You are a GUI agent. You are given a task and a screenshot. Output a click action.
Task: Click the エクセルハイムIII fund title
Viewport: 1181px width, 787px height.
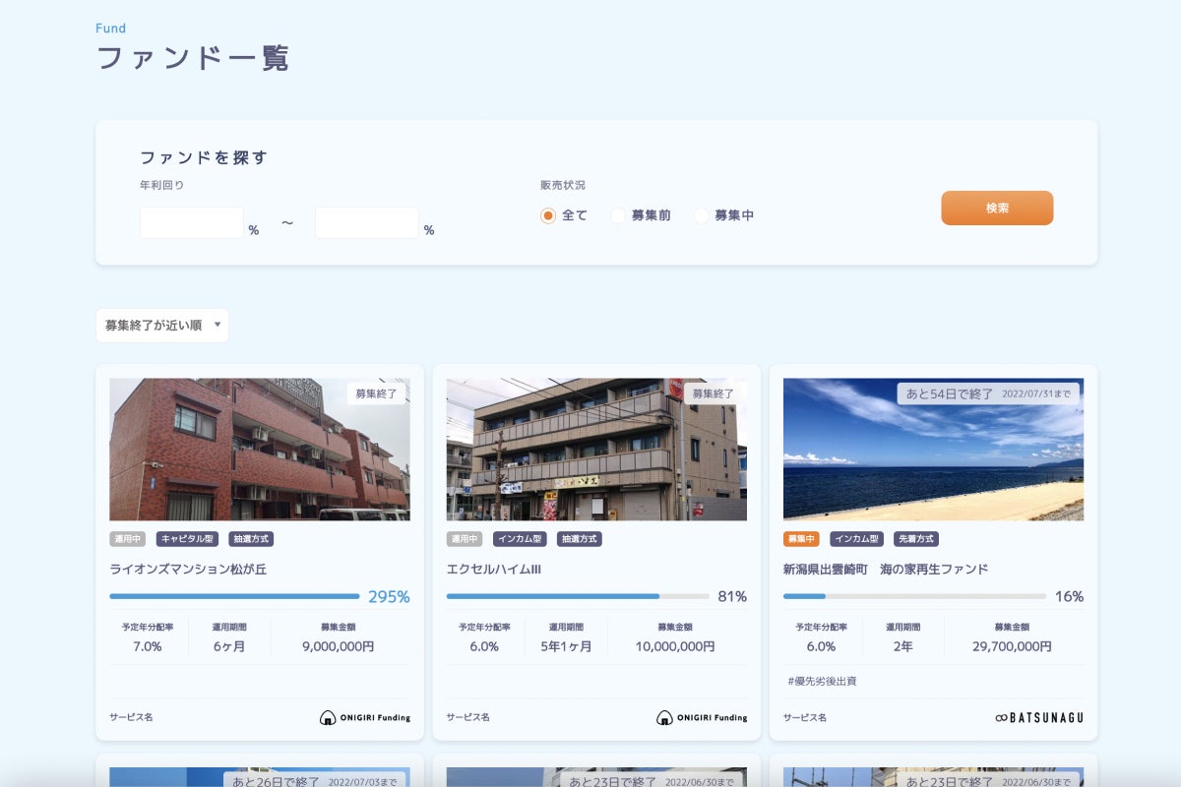point(494,569)
